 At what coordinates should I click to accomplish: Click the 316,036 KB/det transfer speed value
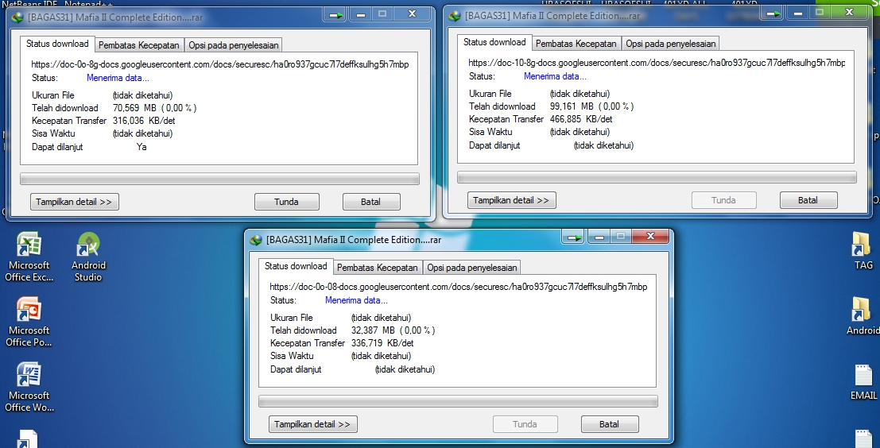[x=144, y=121]
